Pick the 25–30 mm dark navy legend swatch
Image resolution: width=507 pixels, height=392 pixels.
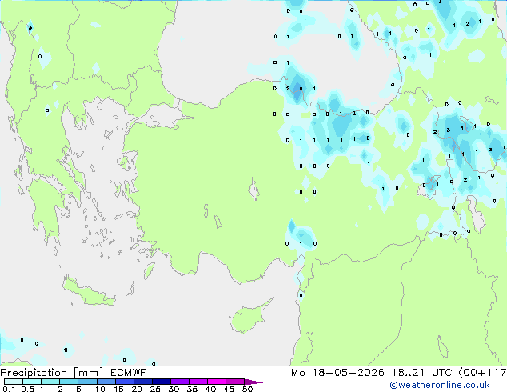click(x=161, y=382)
